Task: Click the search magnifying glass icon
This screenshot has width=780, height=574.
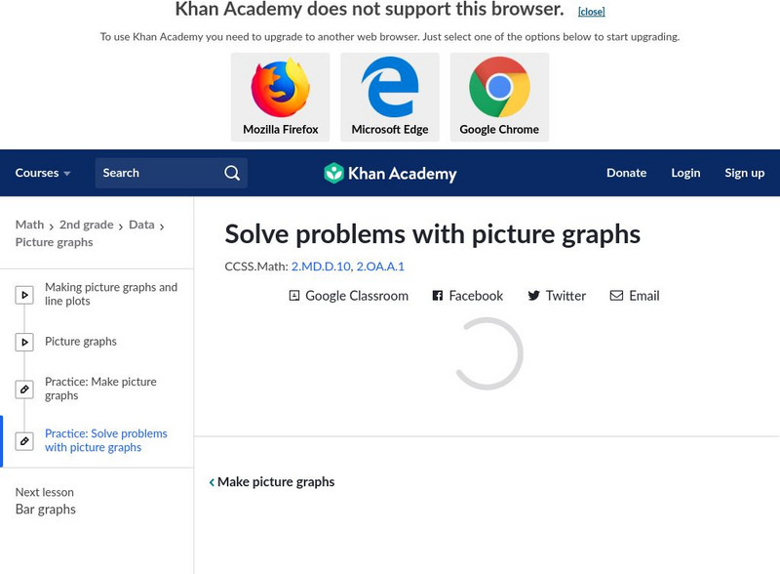Action: click(232, 173)
